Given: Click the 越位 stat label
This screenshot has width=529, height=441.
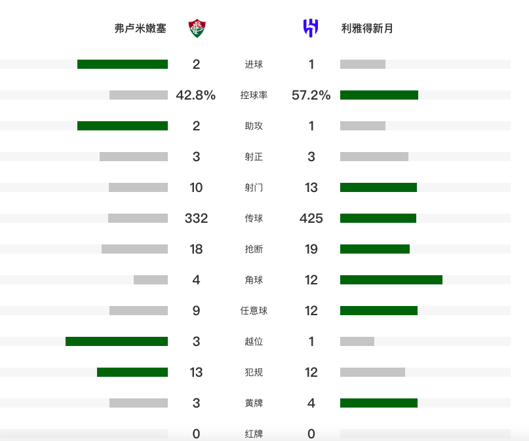Looking at the screenshot, I should pyautogui.click(x=254, y=341).
